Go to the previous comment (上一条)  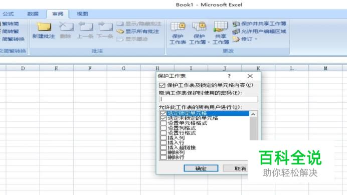(x=85, y=30)
